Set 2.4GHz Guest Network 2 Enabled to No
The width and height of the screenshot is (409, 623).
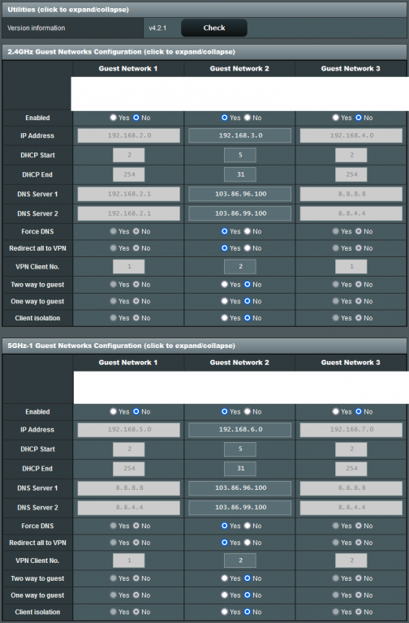[248, 118]
